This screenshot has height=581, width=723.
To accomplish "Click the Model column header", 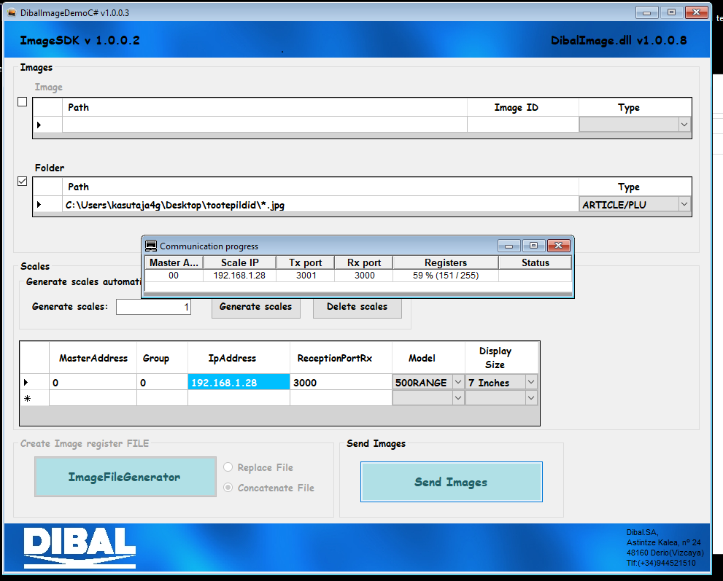I will 428,358.
